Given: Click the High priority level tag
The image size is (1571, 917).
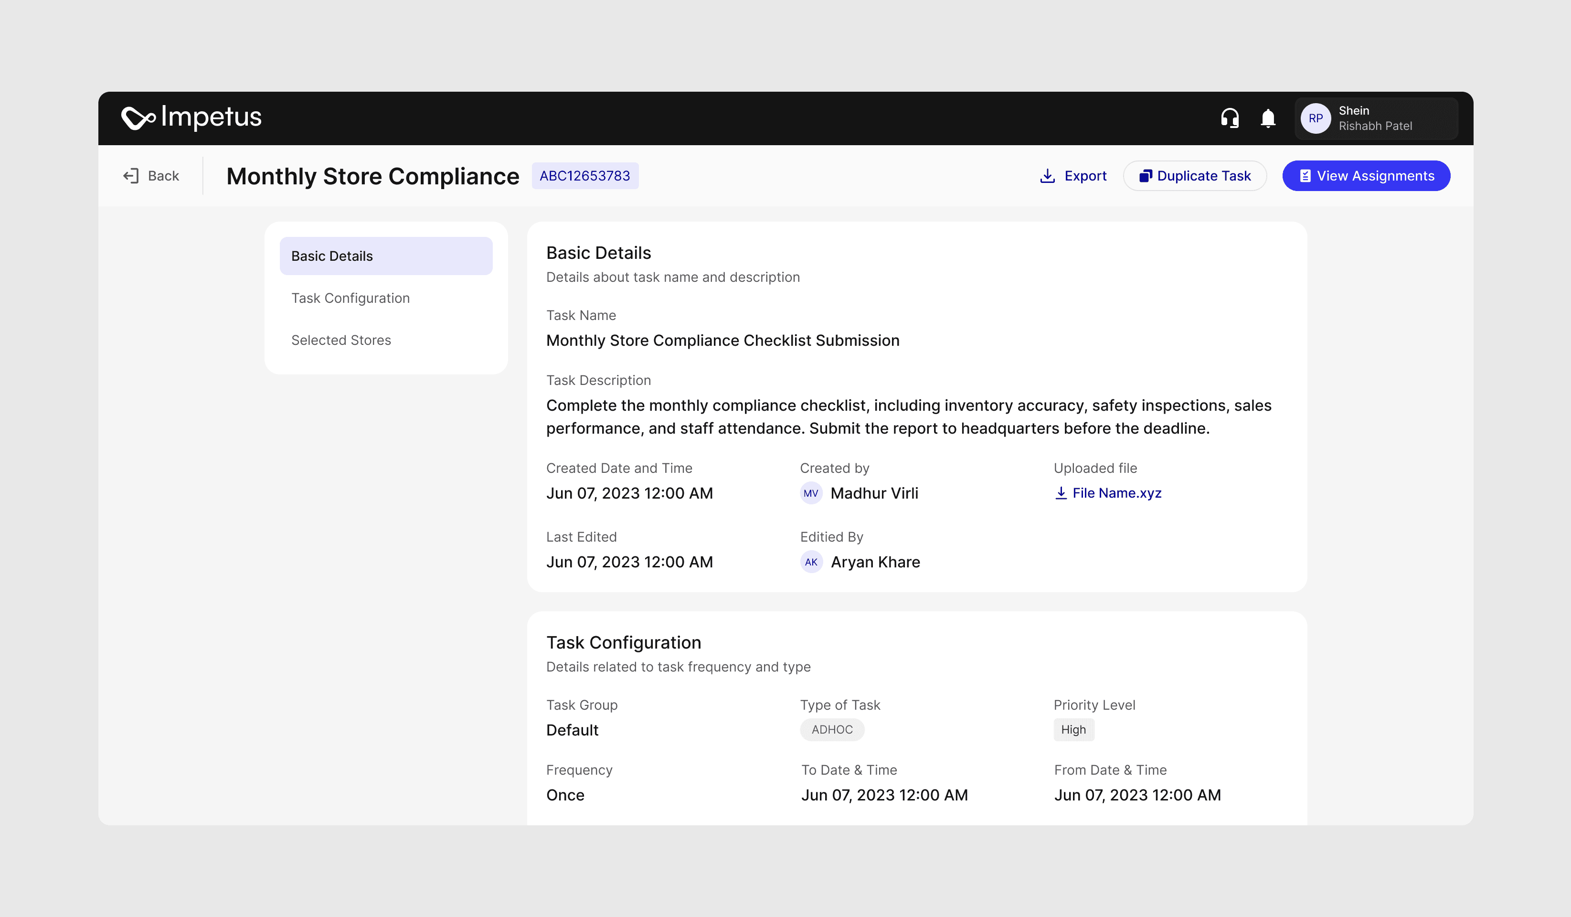Looking at the screenshot, I should (x=1073, y=729).
